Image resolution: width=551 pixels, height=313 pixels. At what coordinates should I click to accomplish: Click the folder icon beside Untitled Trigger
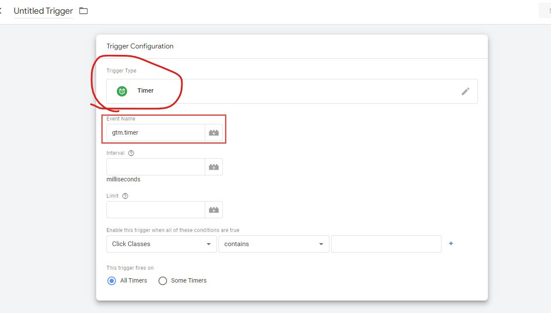83,11
